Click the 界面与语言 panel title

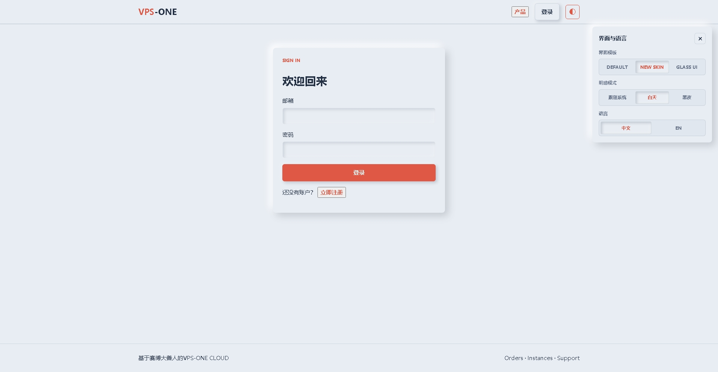pyautogui.click(x=613, y=39)
